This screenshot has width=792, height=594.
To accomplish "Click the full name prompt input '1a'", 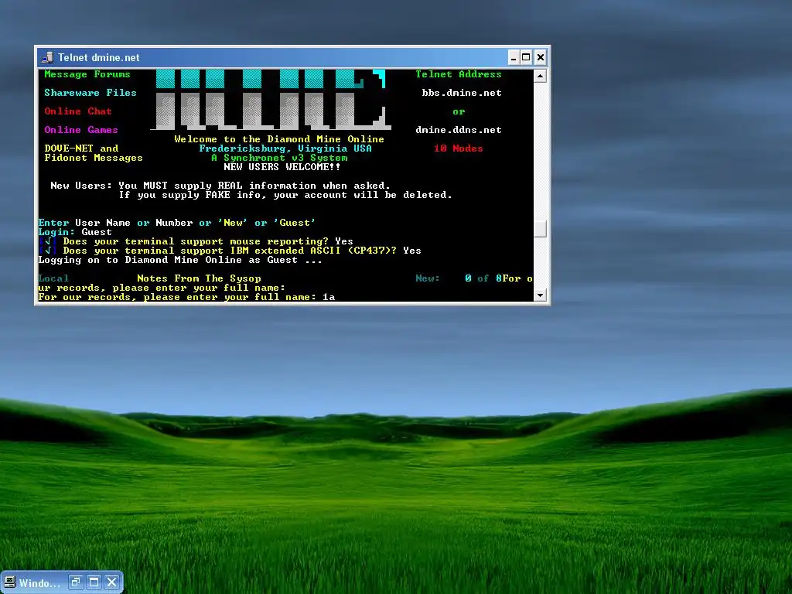I will 328,297.
